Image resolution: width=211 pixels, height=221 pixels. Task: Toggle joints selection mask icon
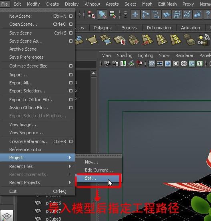(x=145, y=14)
